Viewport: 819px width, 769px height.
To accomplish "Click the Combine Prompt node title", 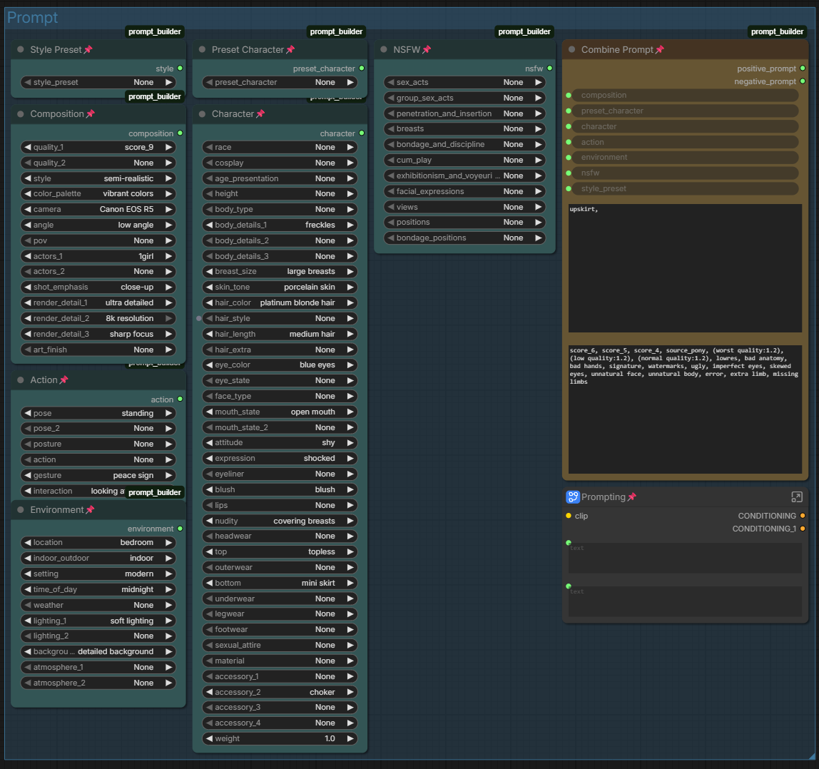I will coord(617,50).
